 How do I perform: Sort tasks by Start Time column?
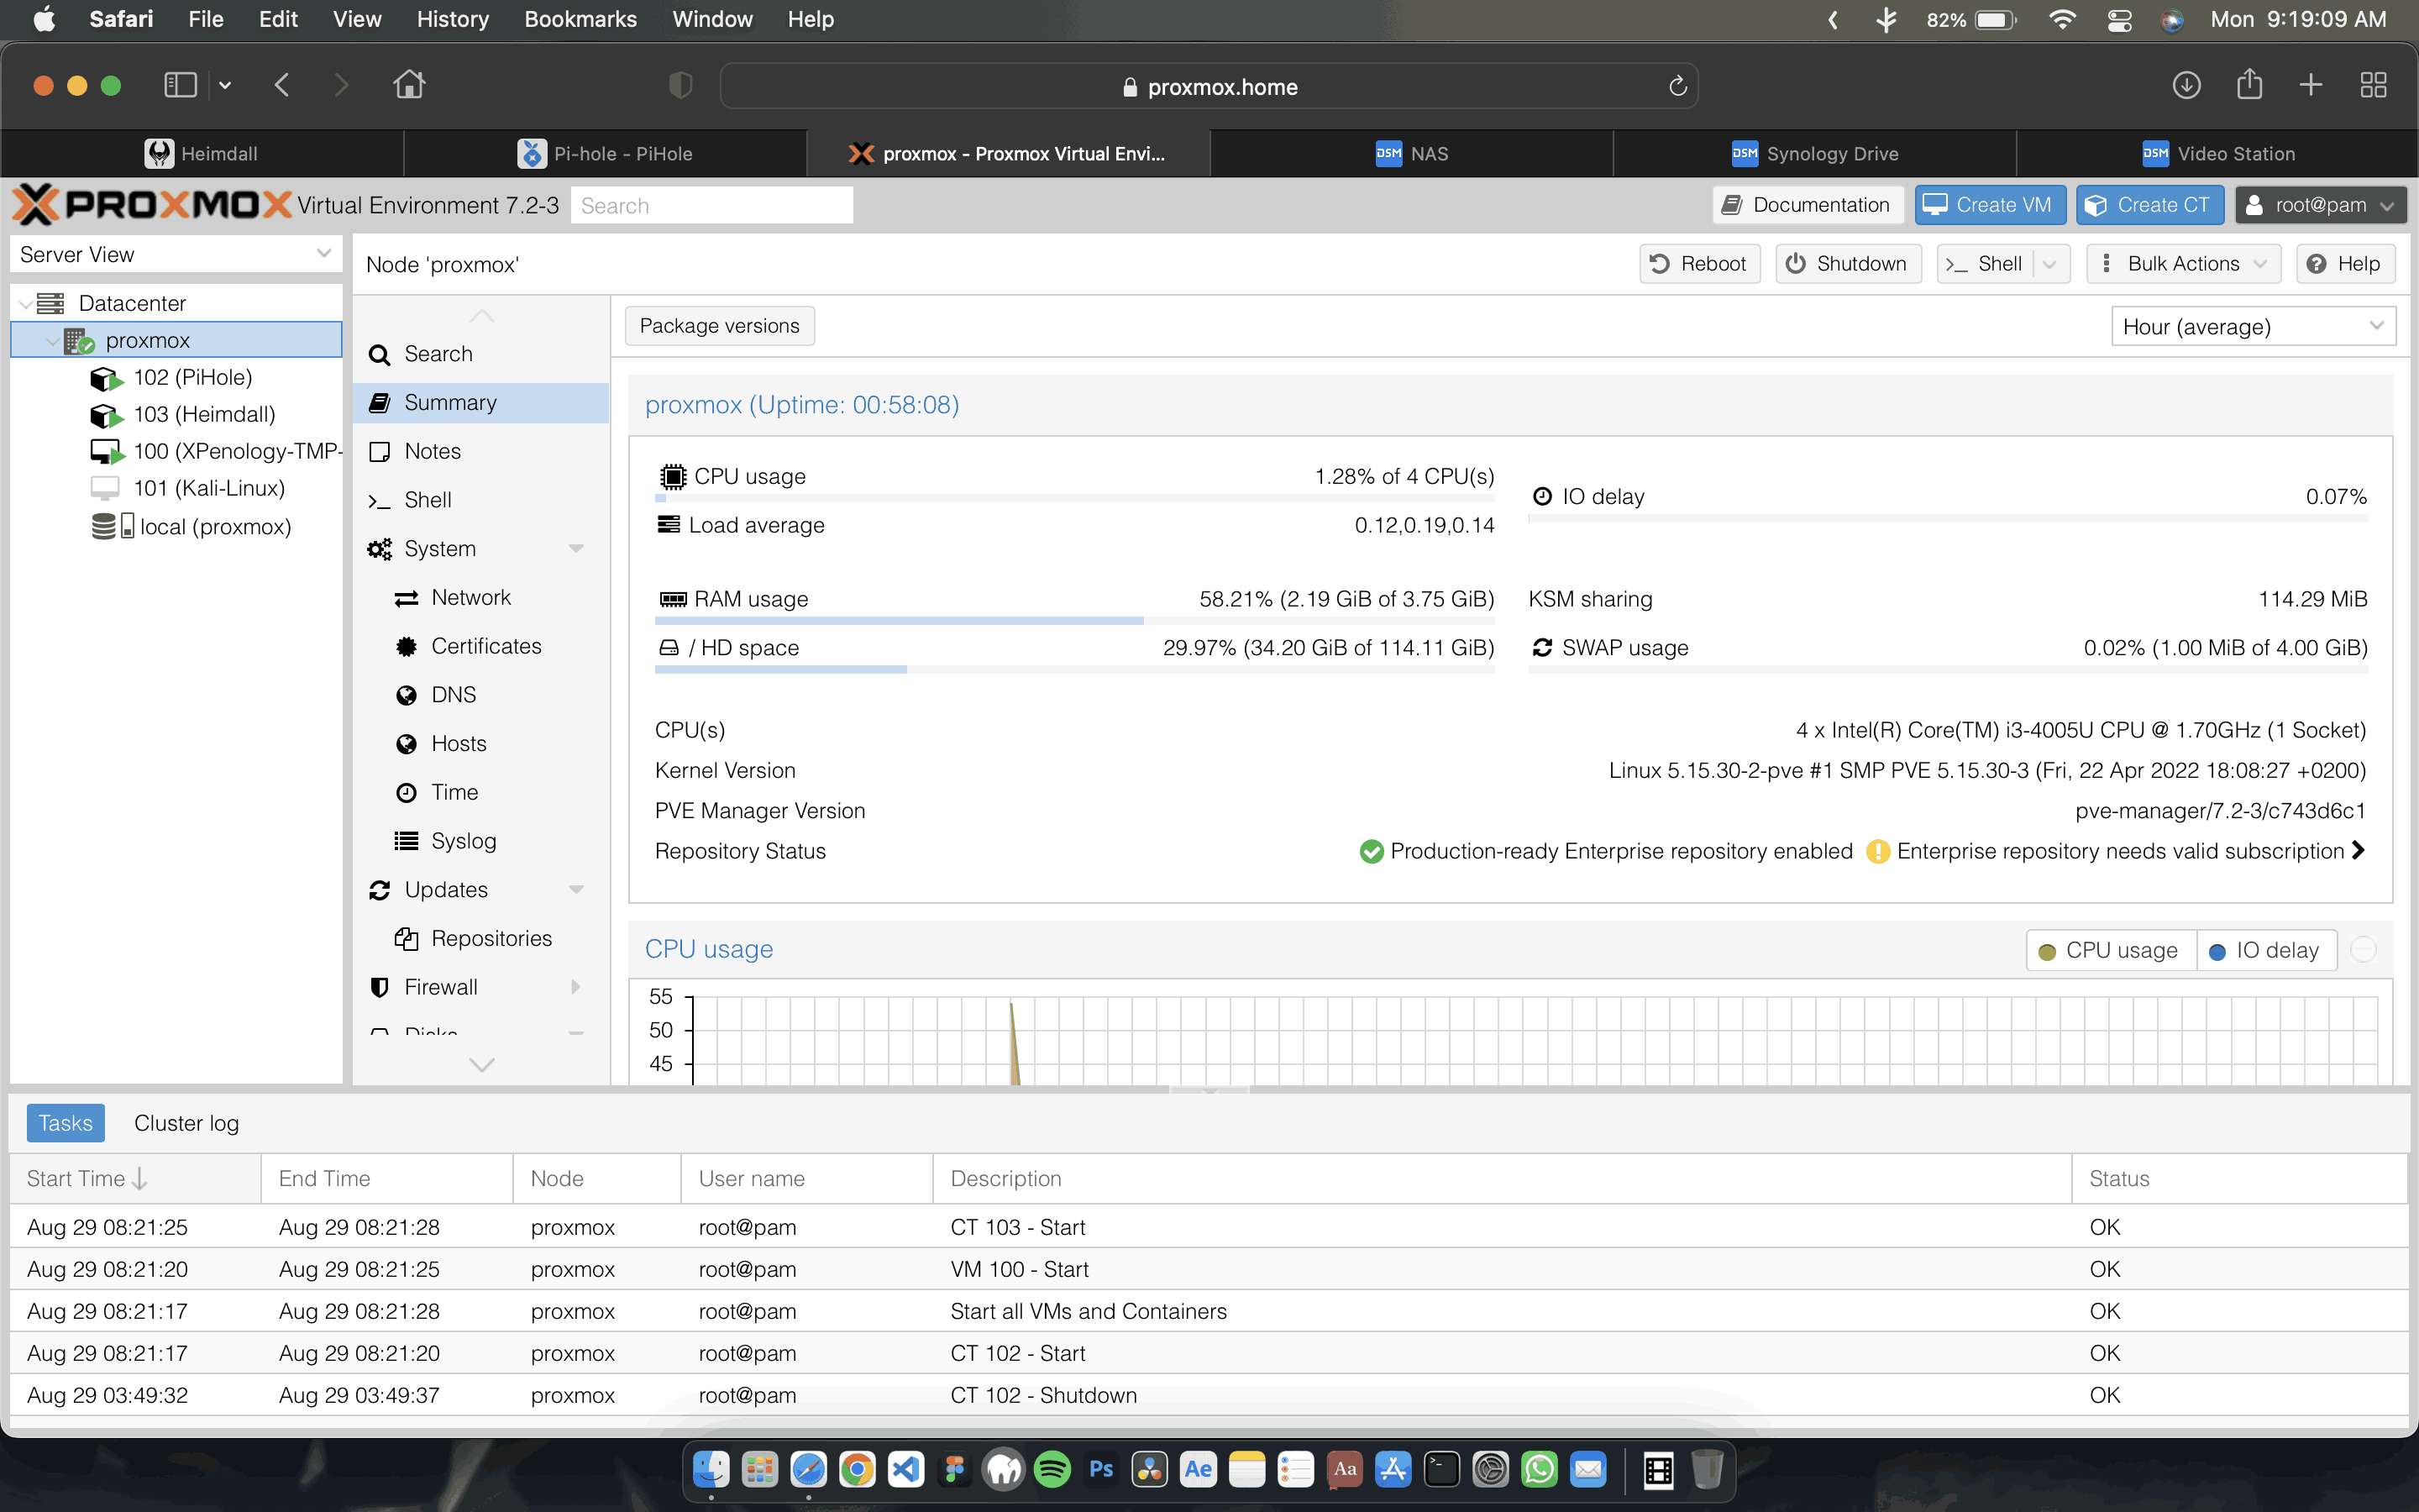135,1179
